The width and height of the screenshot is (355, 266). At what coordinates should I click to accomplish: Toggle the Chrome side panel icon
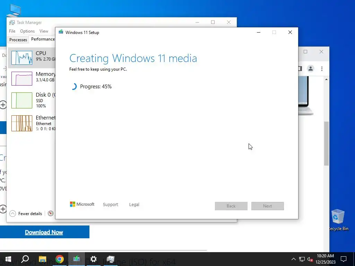300,69
